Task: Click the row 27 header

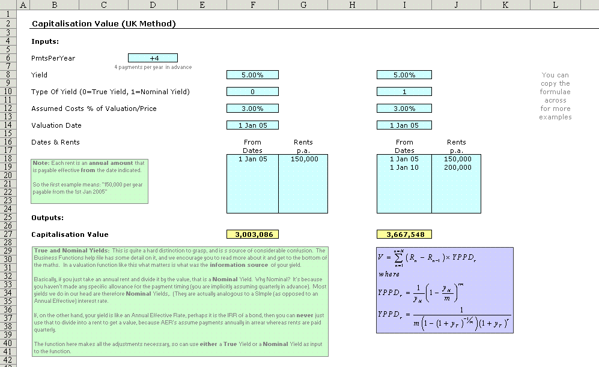Action: (x=8, y=234)
